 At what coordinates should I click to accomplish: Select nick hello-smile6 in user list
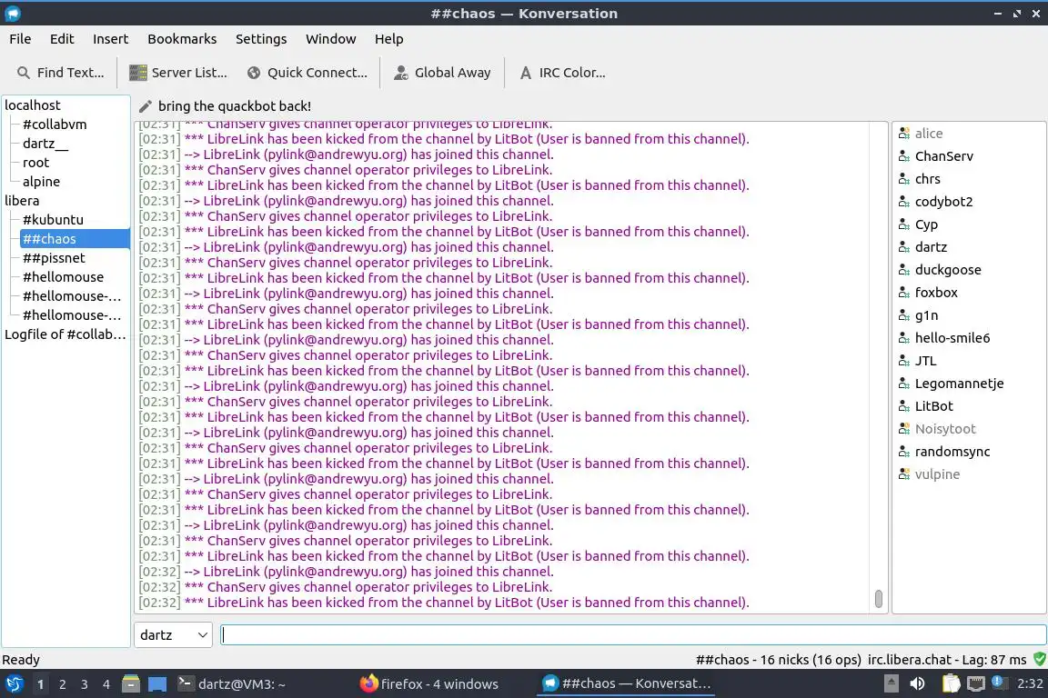(x=952, y=338)
